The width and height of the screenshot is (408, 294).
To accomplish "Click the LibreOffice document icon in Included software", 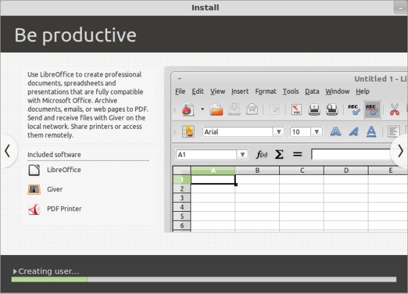I will pos(34,170).
